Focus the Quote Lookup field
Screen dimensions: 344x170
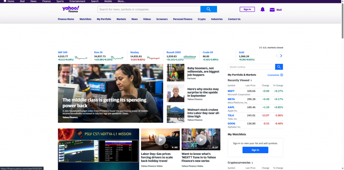pos(251,67)
